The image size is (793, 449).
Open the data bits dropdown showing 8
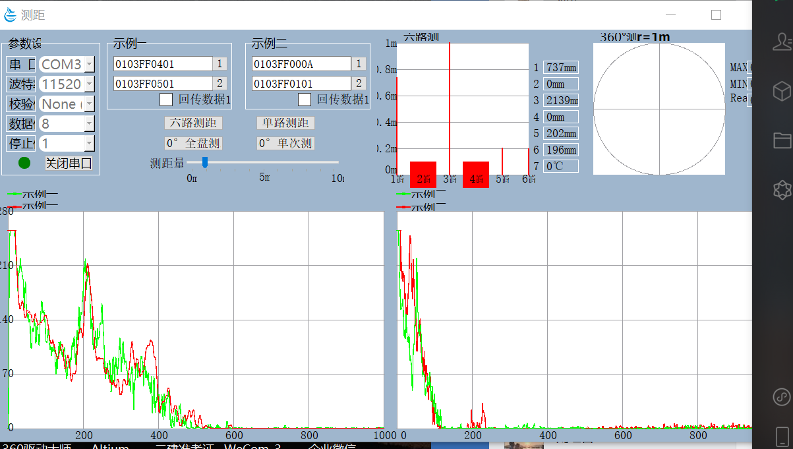tap(89, 124)
